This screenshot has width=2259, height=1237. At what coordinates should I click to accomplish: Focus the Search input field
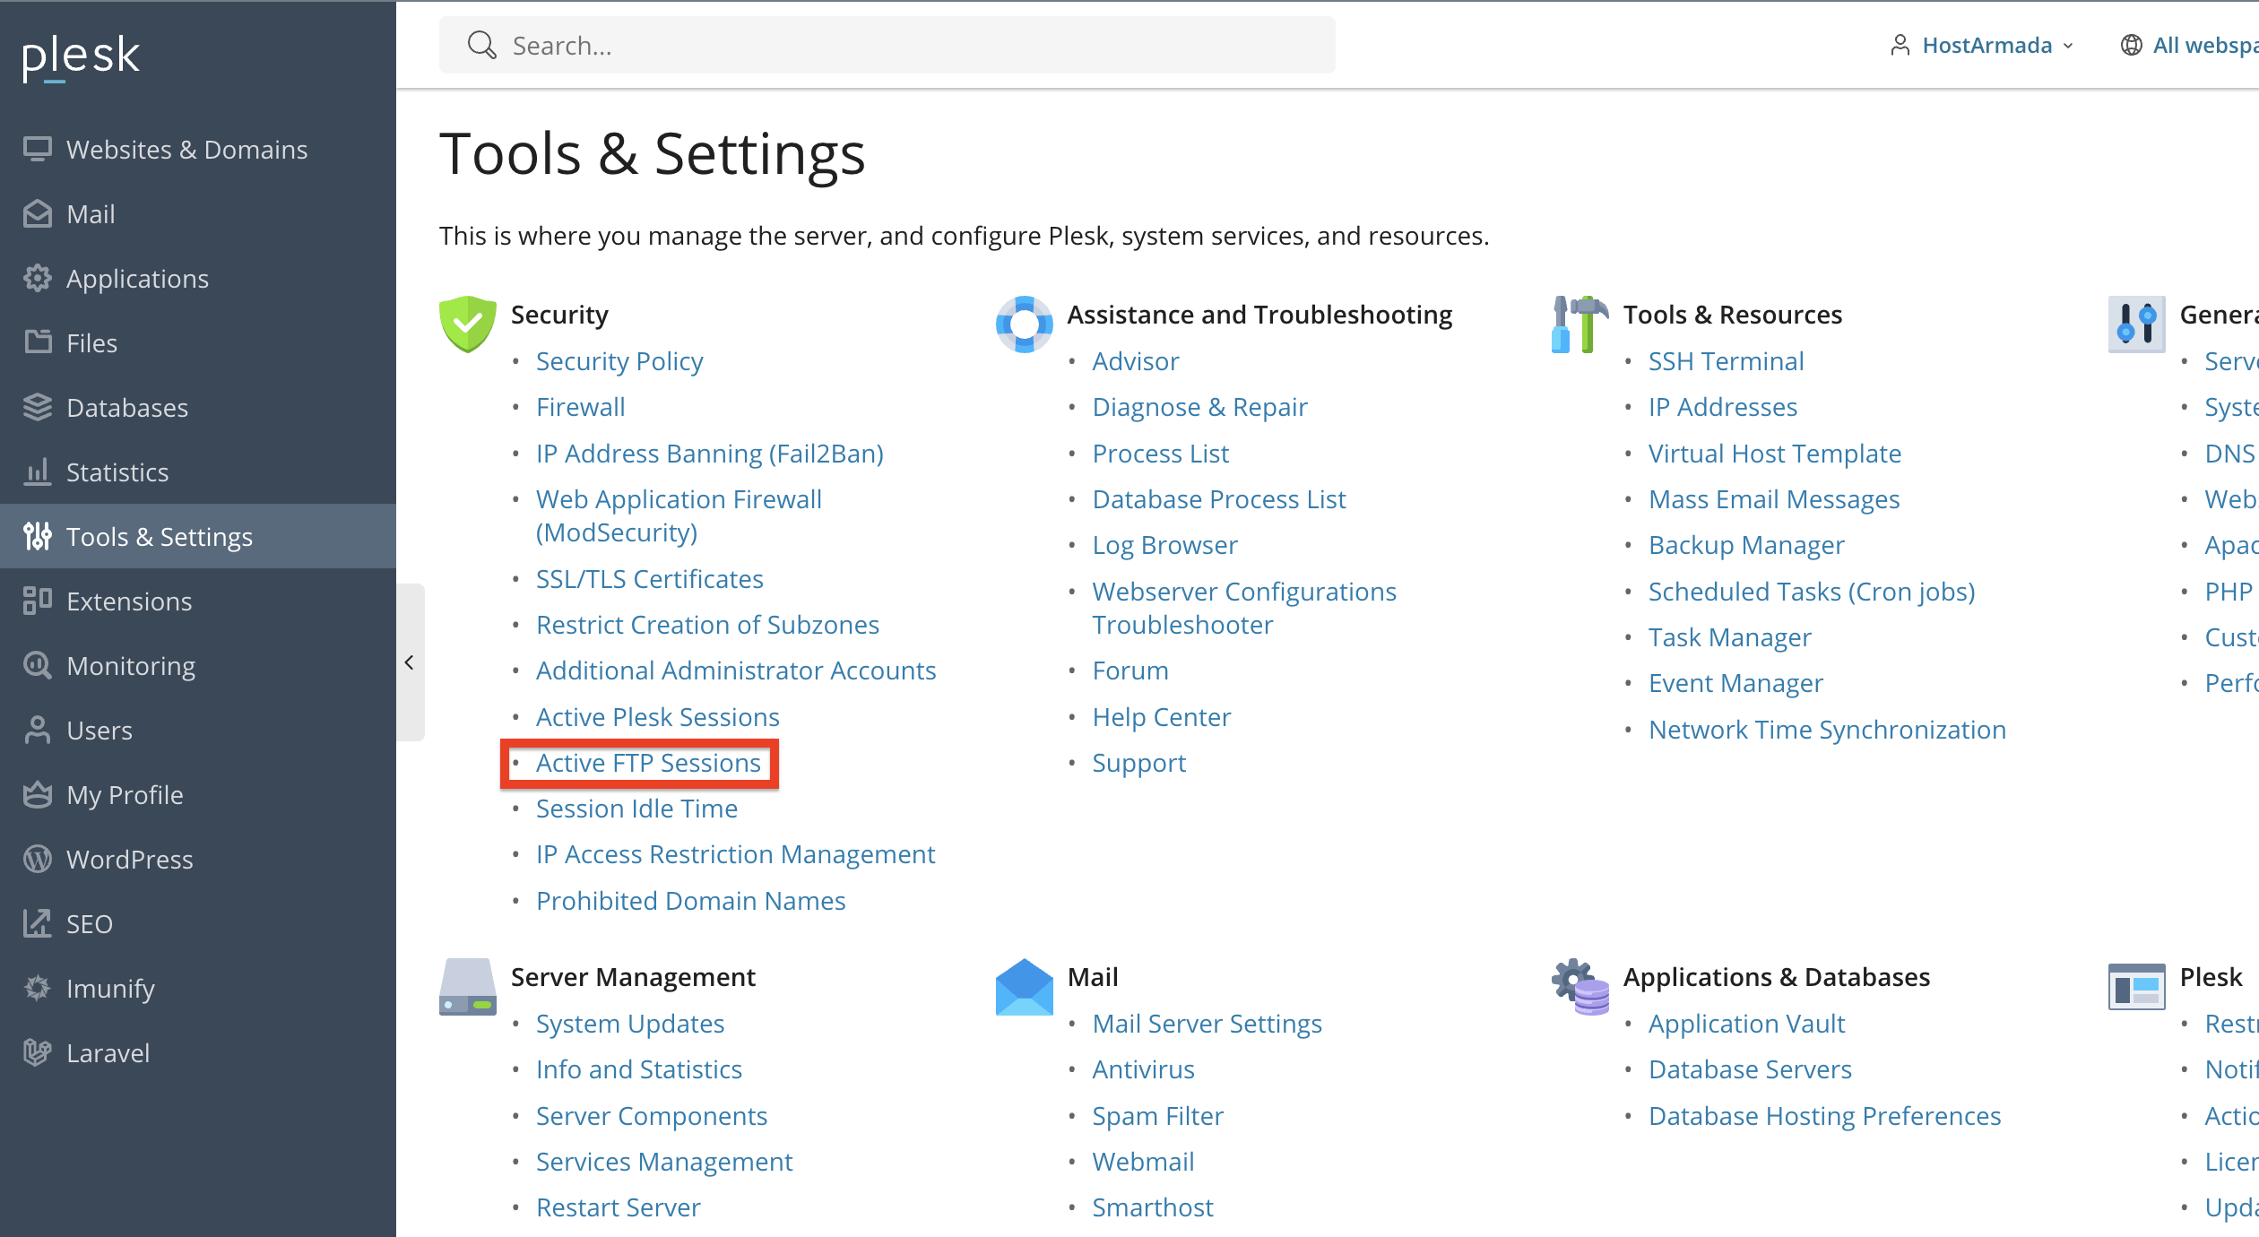[887, 45]
